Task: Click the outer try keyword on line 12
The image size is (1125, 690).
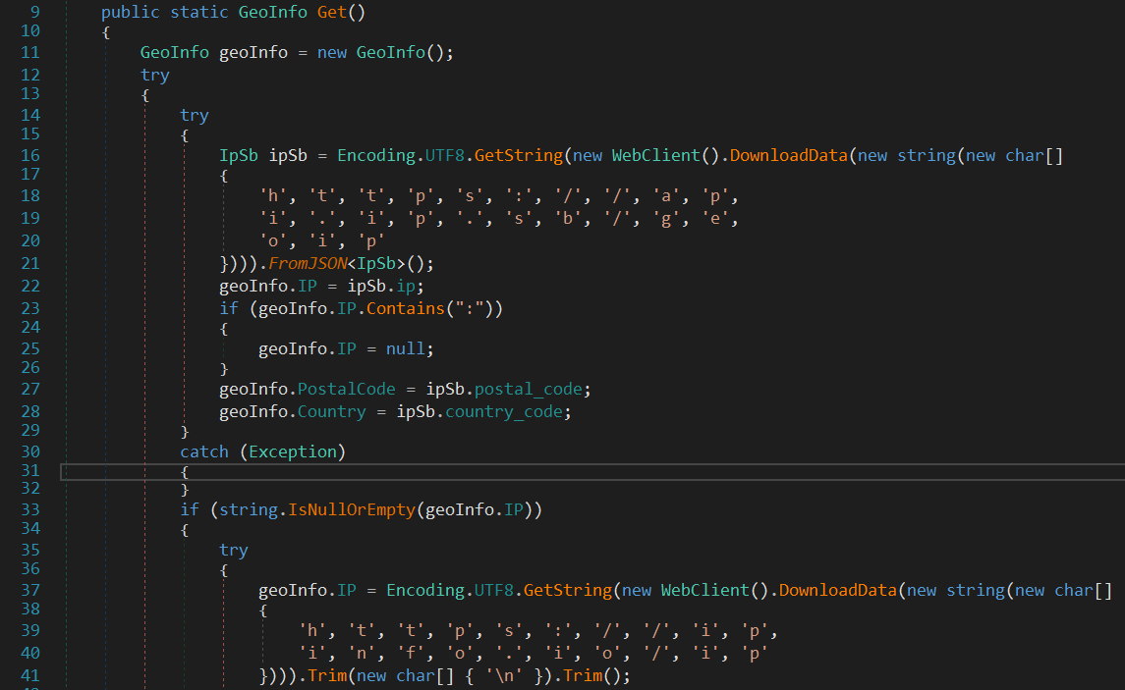Action: (155, 75)
